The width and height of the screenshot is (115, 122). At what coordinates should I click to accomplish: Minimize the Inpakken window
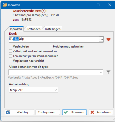[x=87, y=5]
